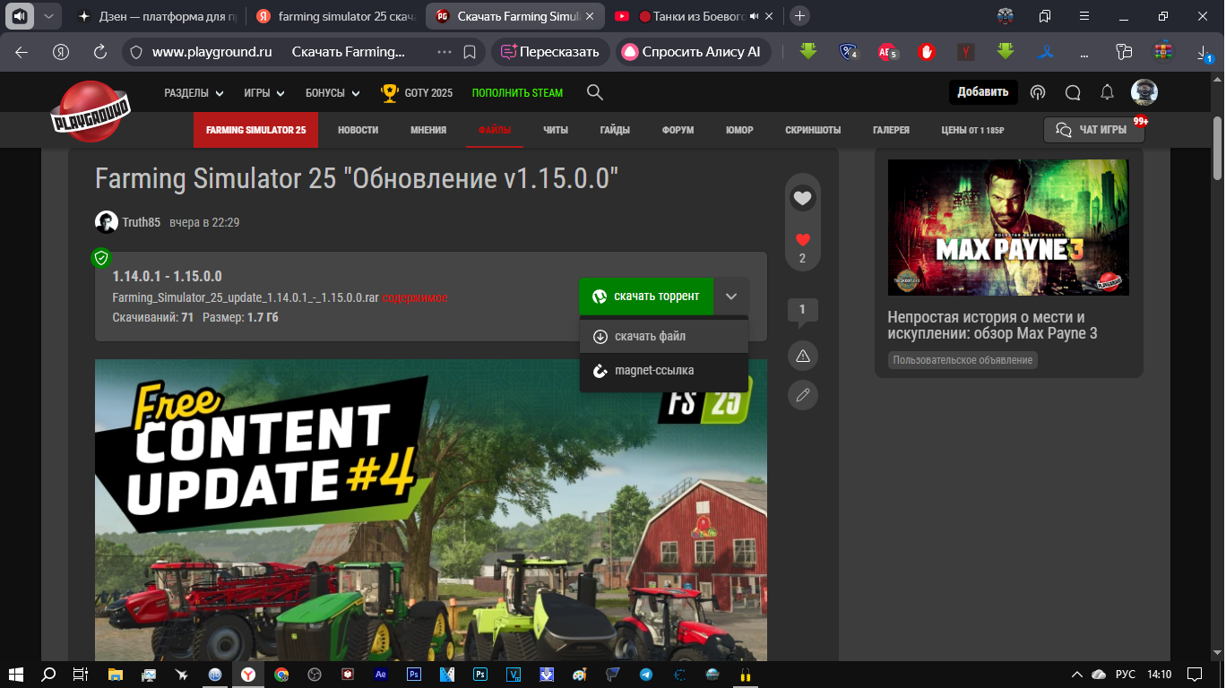1226x688 pixels.
Task: Expand the ИГРЫ menu
Action: coord(264,92)
